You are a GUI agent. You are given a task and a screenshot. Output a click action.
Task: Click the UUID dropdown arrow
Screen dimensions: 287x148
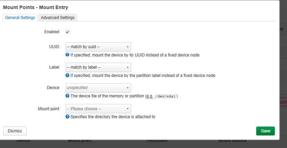coord(128,47)
